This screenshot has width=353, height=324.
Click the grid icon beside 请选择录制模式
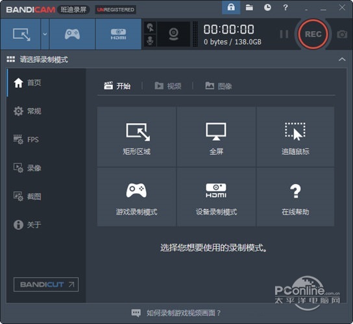pos(11,60)
